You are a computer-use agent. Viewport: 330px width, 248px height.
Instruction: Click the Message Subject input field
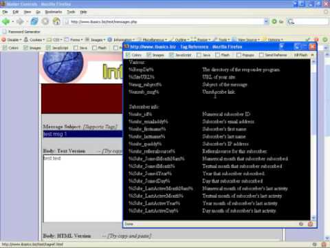(82, 134)
